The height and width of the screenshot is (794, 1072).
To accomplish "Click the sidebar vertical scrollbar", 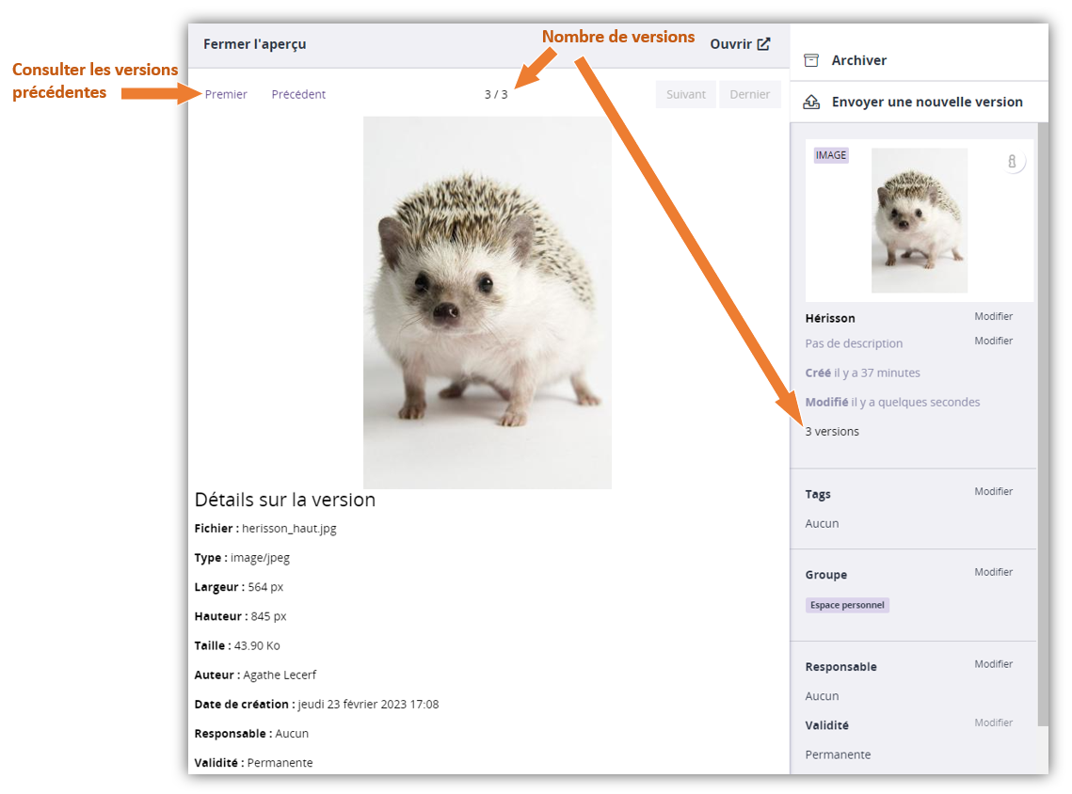I will [1042, 423].
